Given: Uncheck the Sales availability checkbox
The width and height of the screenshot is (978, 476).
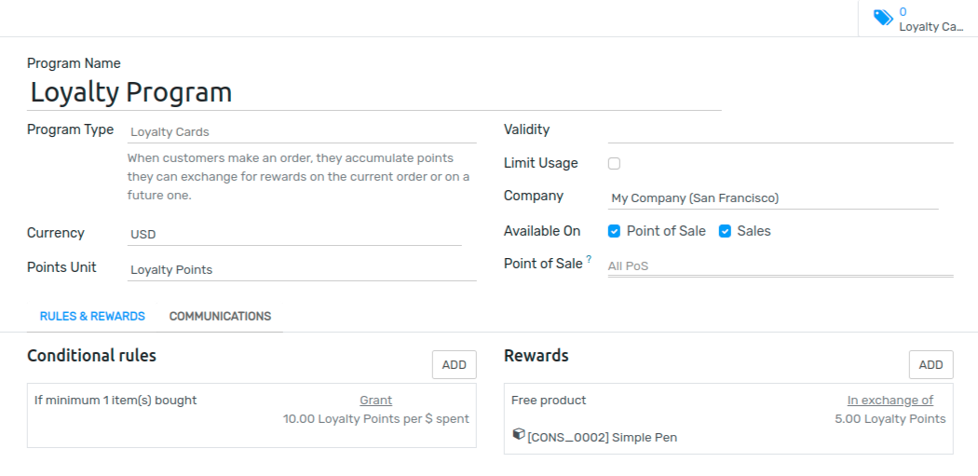Looking at the screenshot, I should point(725,231).
